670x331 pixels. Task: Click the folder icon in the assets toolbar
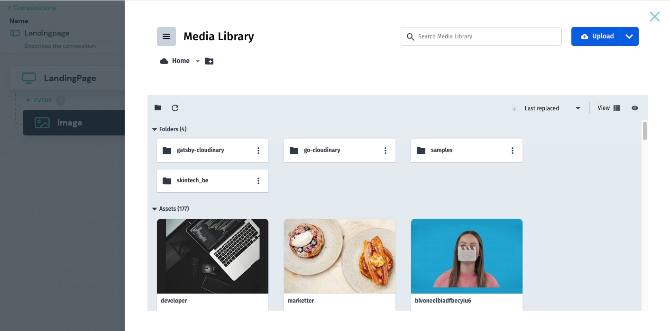158,108
